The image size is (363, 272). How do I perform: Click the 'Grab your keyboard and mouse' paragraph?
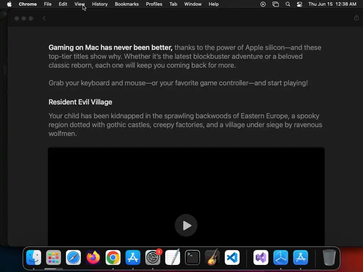click(178, 83)
